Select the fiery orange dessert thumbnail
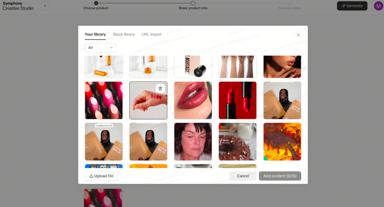 (x=282, y=142)
